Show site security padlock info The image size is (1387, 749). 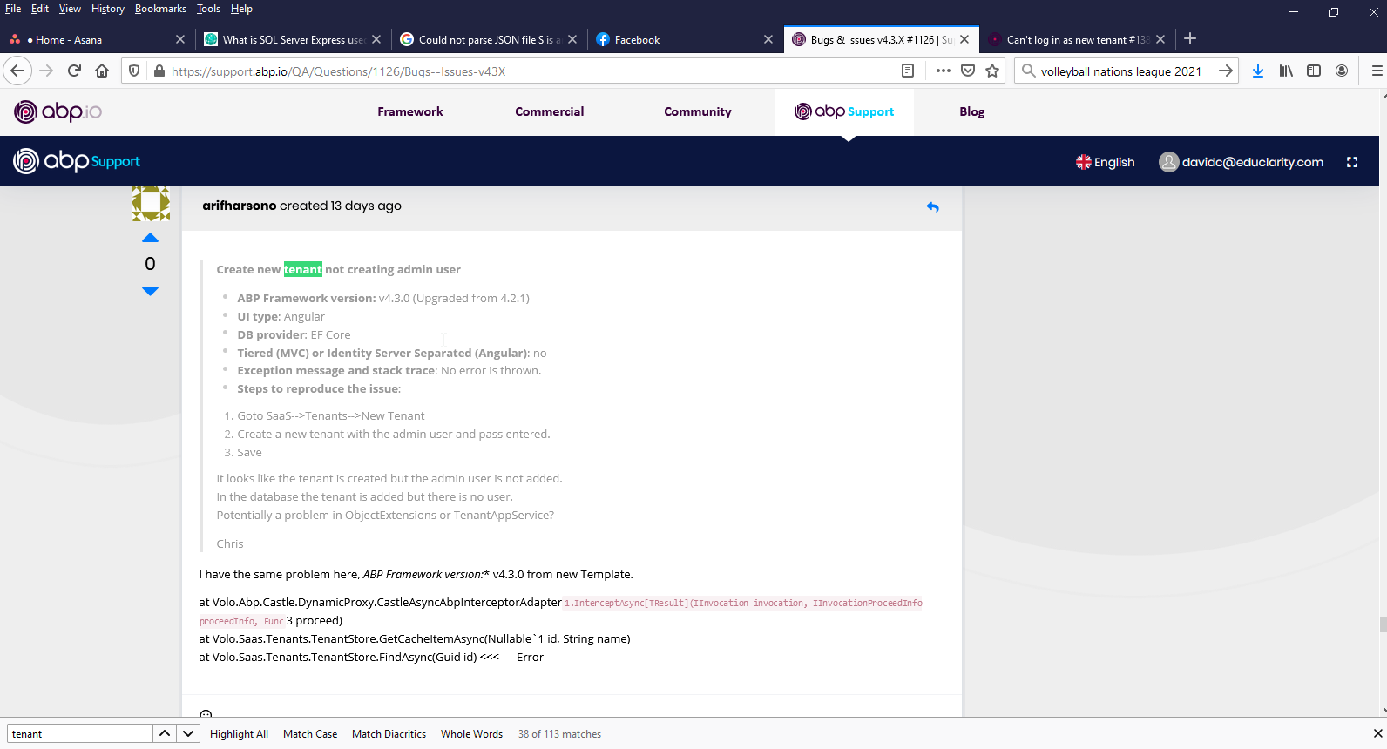point(159,71)
